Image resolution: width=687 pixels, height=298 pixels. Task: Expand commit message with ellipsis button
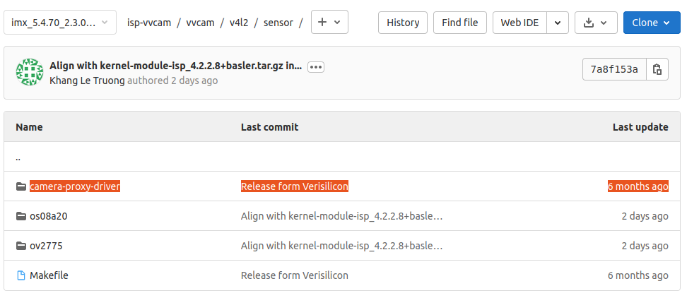click(315, 67)
